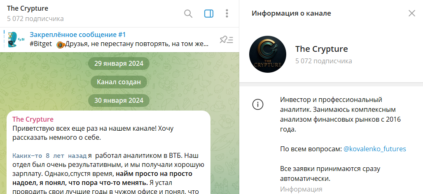
Task: Click the 'Канал создан' service message
Action: click(119, 82)
